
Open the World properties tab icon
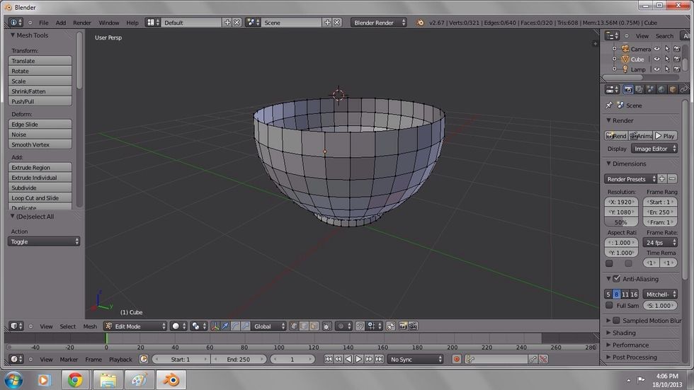[x=661, y=90]
